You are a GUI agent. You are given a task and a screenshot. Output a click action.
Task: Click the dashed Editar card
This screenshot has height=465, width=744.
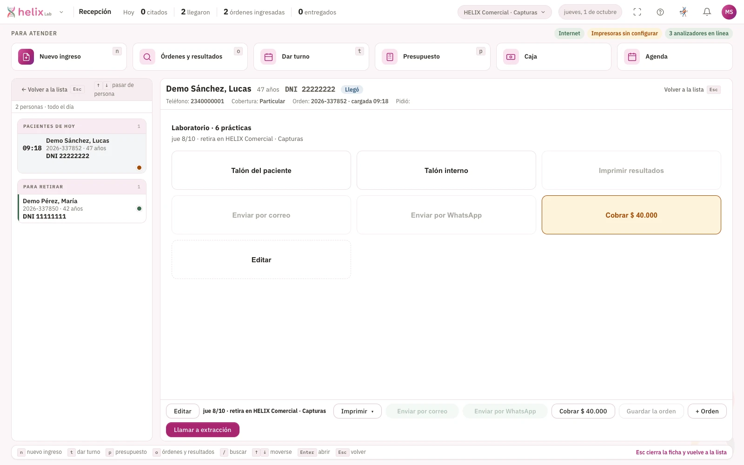click(261, 259)
